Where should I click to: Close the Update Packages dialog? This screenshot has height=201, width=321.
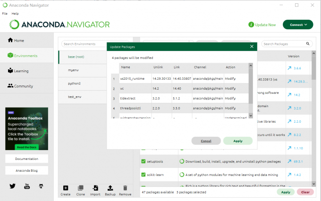(252, 46)
